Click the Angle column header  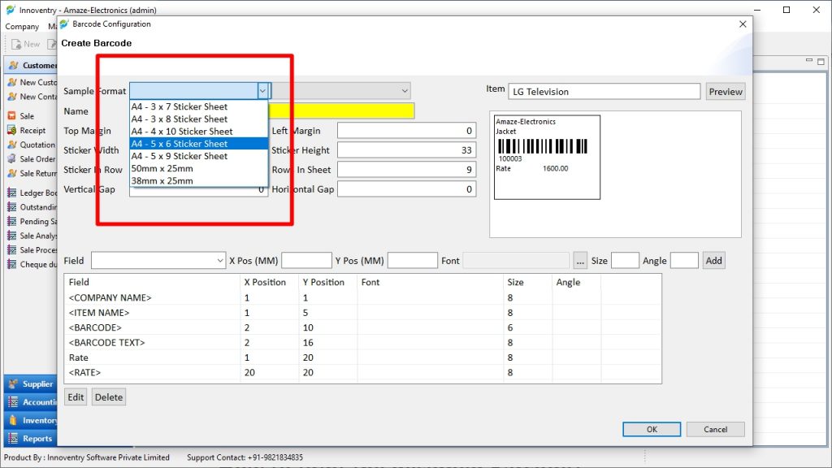pyautogui.click(x=576, y=282)
